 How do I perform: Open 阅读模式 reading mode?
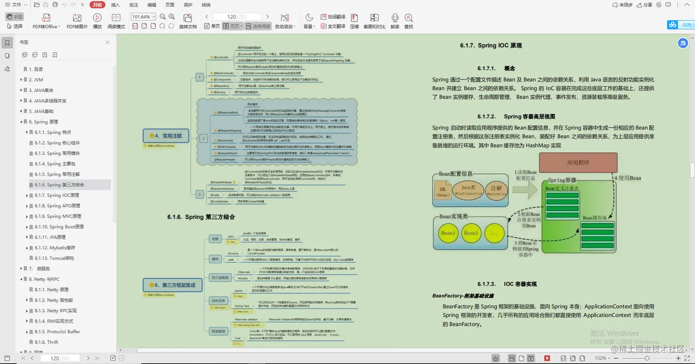tap(116, 21)
